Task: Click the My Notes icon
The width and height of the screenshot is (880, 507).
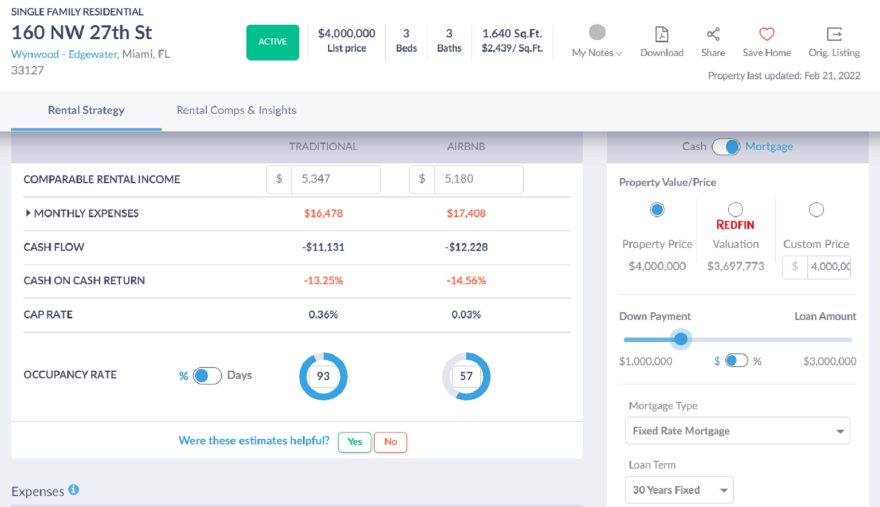Action: [x=596, y=33]
